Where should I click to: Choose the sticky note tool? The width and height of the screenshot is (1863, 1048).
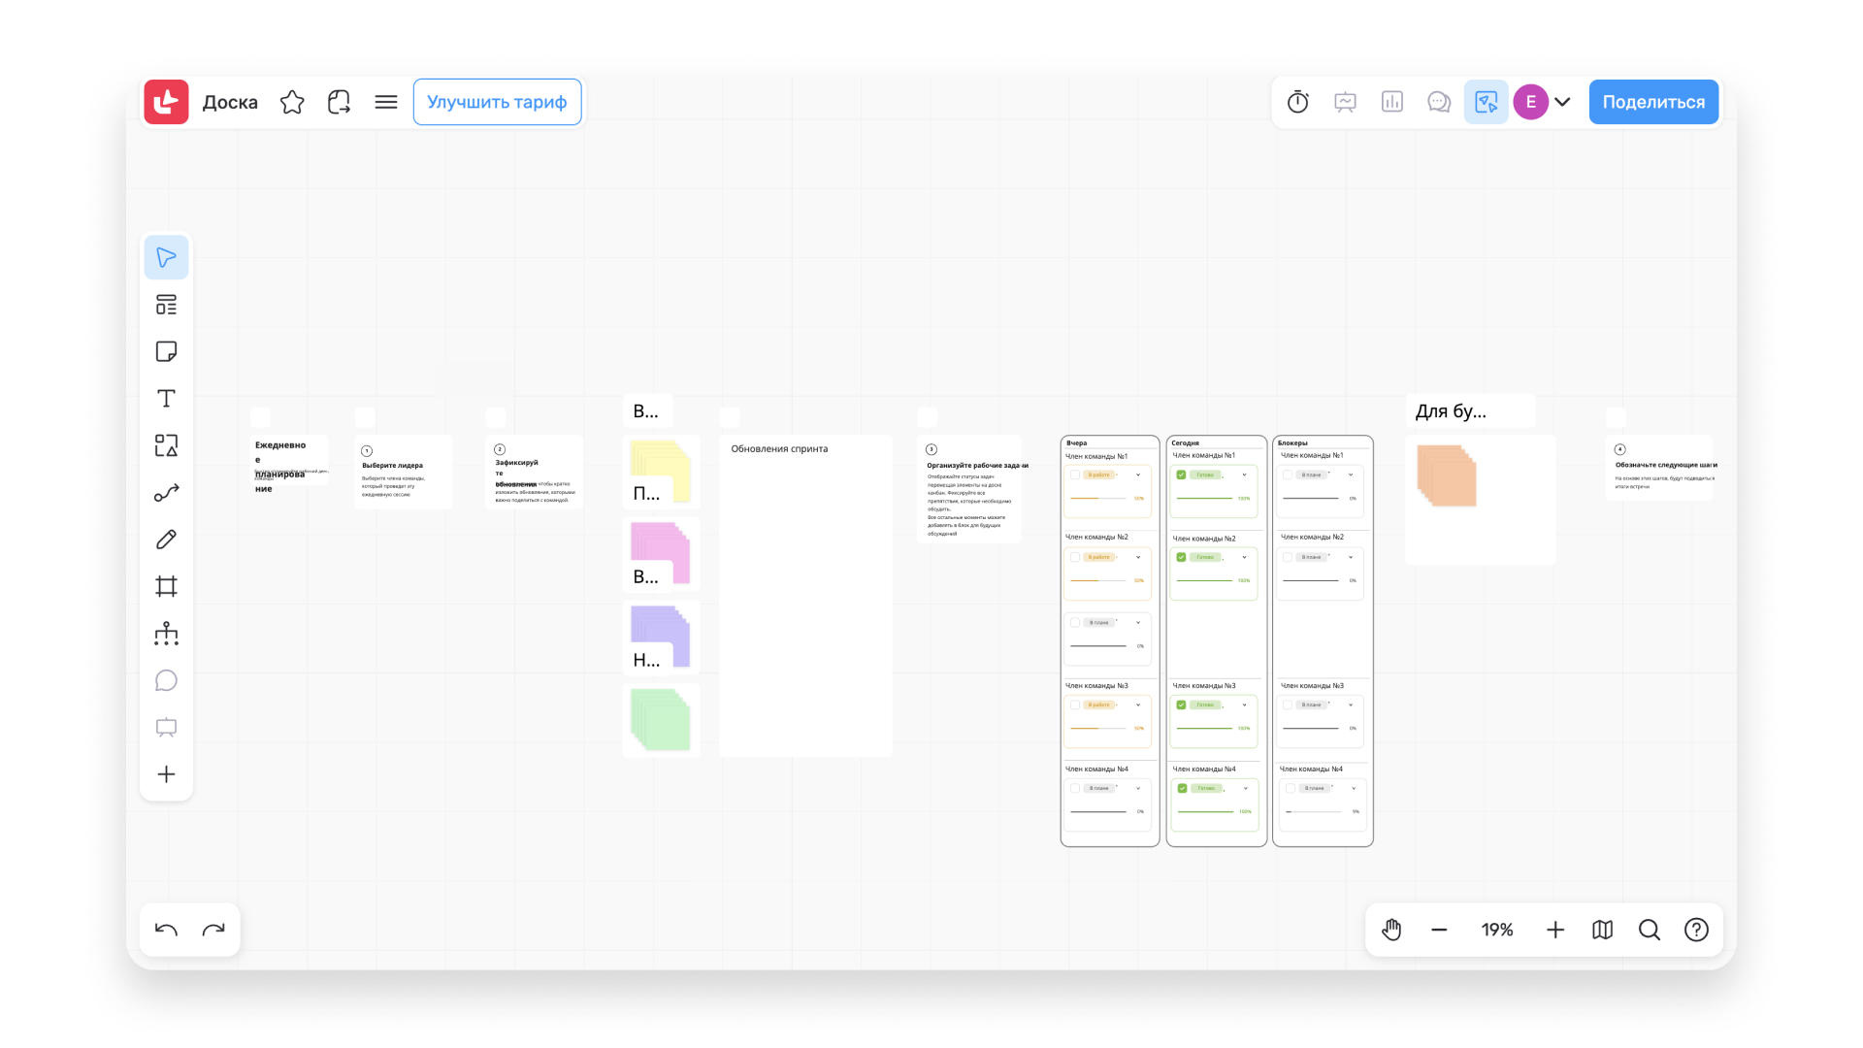(167, 351)
